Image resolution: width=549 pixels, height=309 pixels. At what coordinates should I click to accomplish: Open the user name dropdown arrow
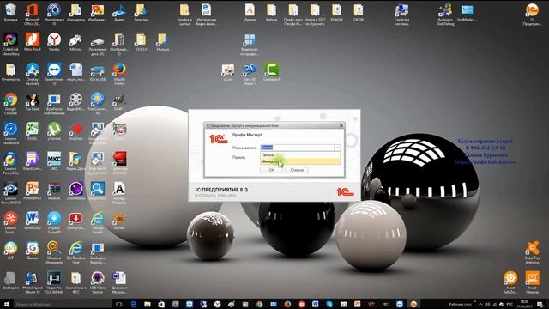click(337, 148)
